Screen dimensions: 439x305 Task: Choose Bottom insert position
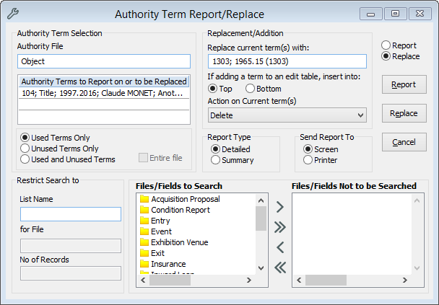[x=250, y=89]
